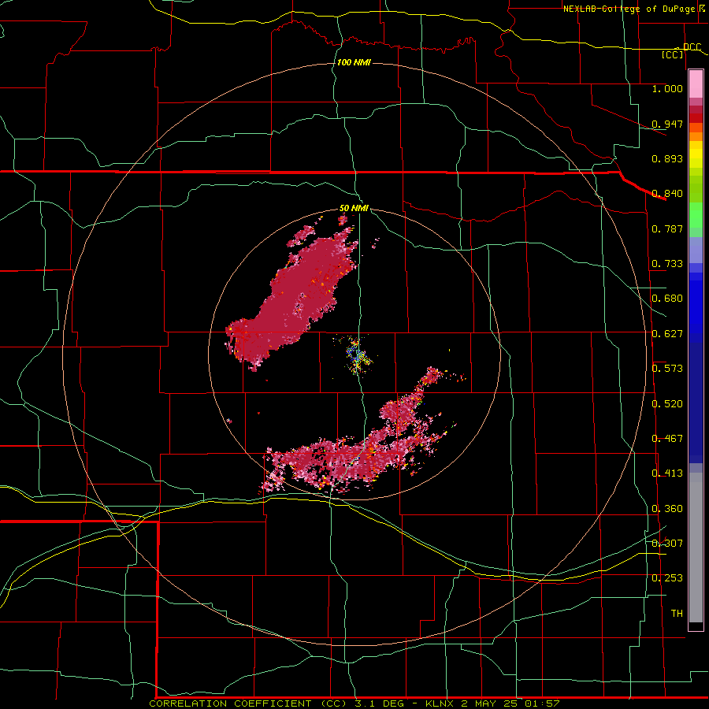Click the 0.840 color scale value
709x709 pixels.
pyautogui.click(x=667, y=194)
